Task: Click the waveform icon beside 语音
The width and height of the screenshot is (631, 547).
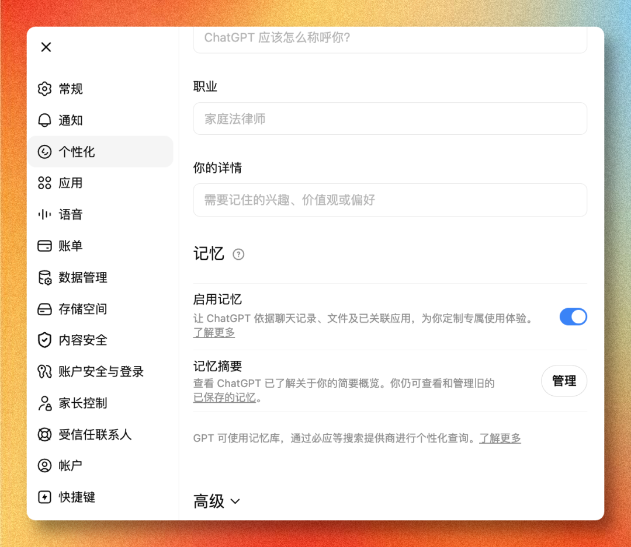Action: point(44,214)
